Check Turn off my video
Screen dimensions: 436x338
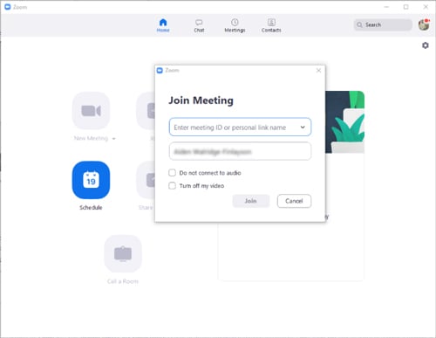pyautogui.click(x=172, y=186)
